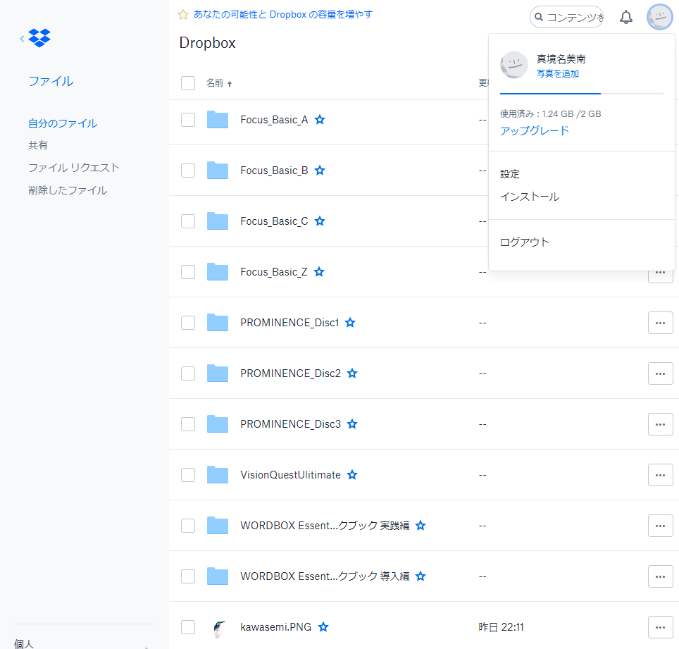The height and width of the screenshot is (649, 679).
Task: Select ログアウト to sign out
Action: [525, 242]
